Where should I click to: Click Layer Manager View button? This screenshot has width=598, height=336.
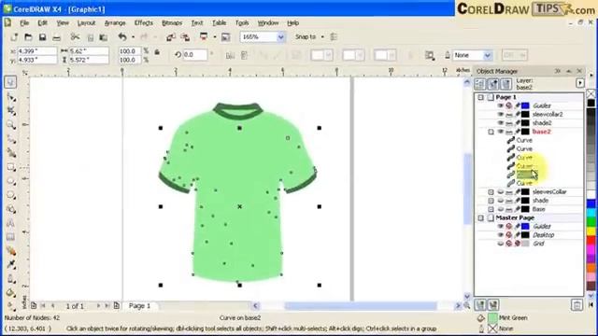point(505,84)
